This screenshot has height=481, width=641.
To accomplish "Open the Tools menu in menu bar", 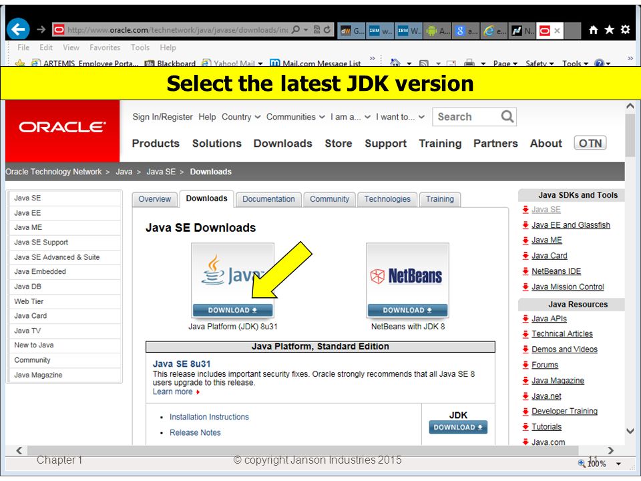I will pyautogui.click(x=140, y=47).
